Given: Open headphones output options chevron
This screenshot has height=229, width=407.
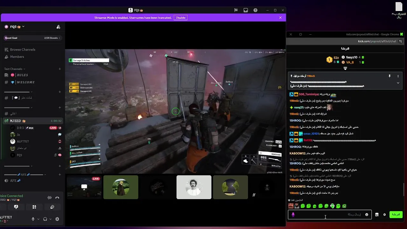Looking at the screenshot, I should point(50,219).
